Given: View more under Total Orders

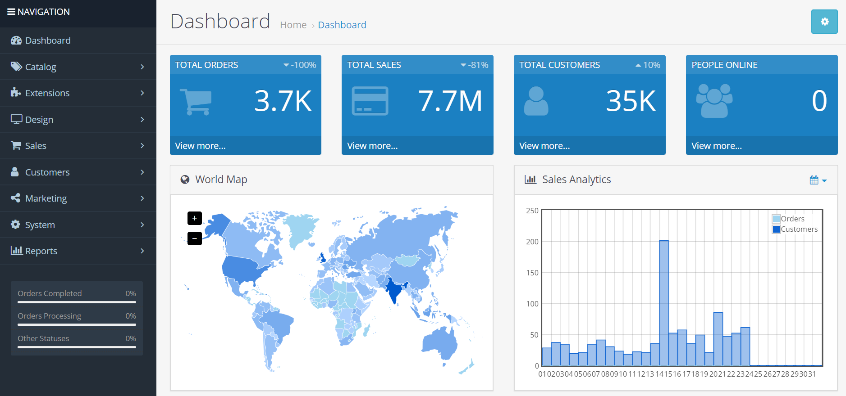Looking at the screenshot, I should coord(200,146).
